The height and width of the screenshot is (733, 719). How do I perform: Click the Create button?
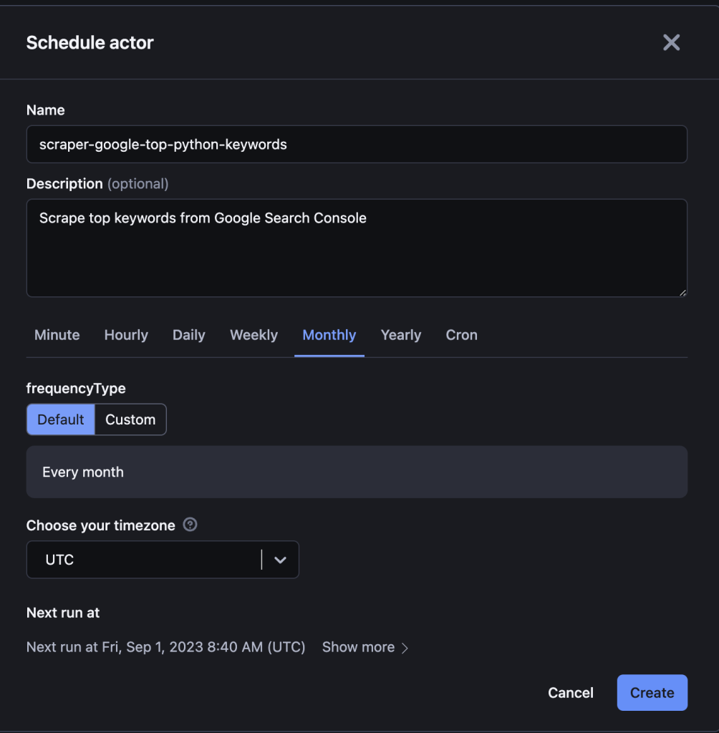click(x=652, y=692)
